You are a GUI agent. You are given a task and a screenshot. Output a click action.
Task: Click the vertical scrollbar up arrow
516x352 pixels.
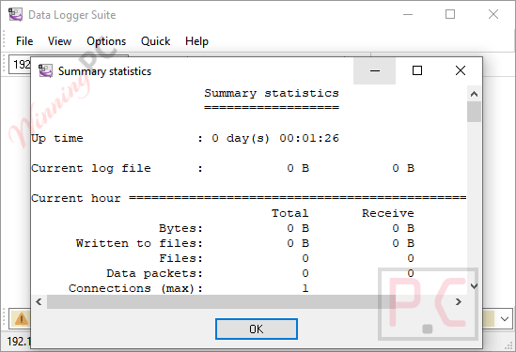pyautogui.click(x=474, y=94)
